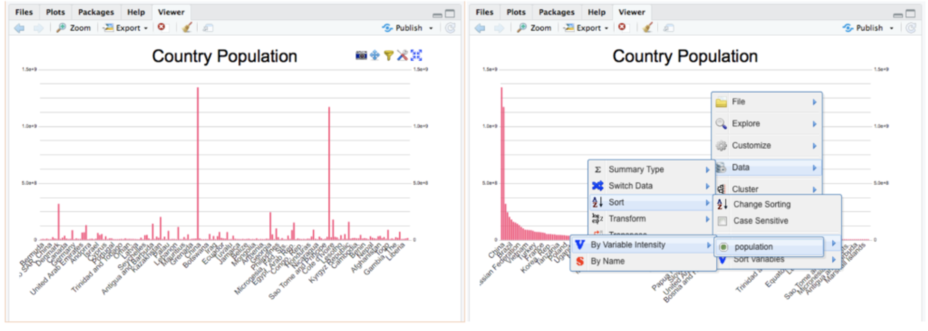
Task: Select By Variable Intensity sort option
Action: [643, 245]
